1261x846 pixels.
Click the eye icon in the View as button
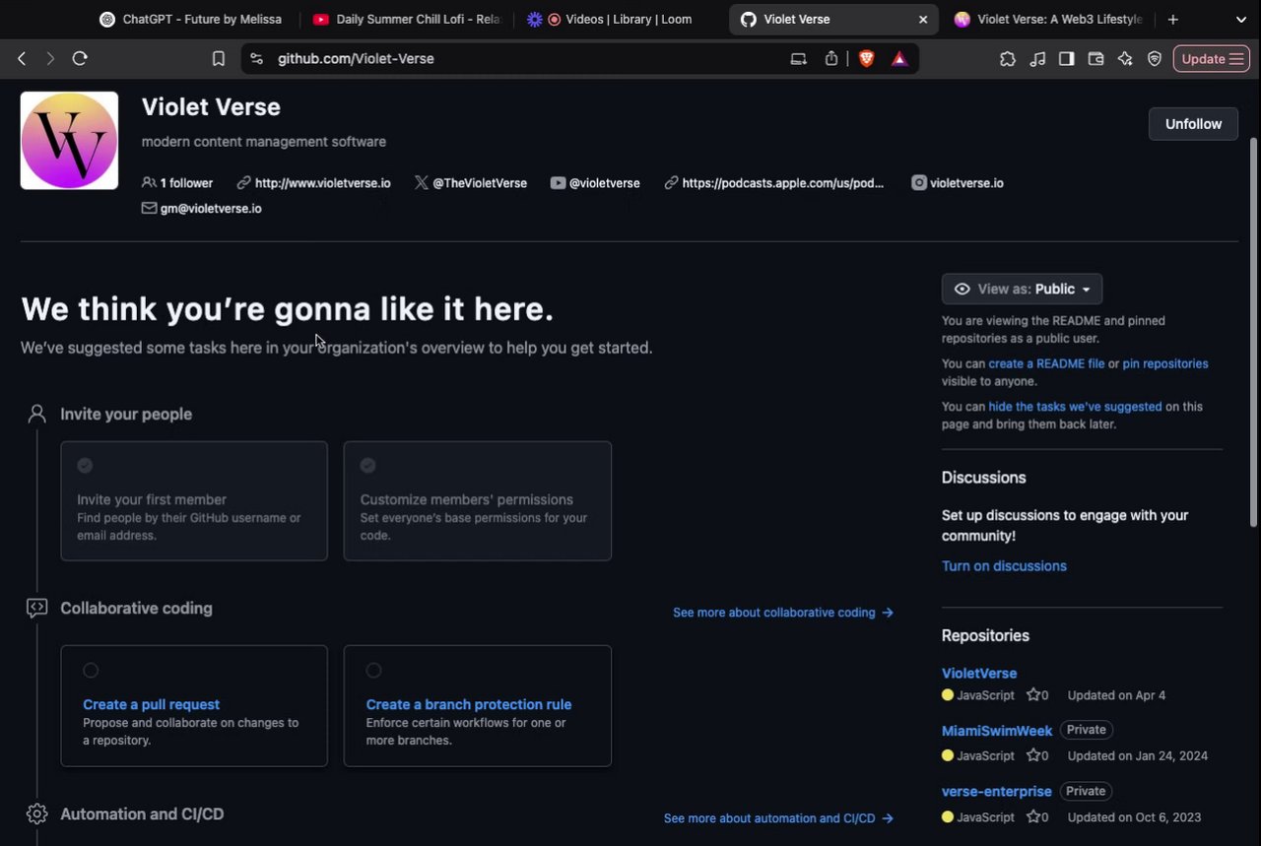pyautogui.click(x=962, y=290)
